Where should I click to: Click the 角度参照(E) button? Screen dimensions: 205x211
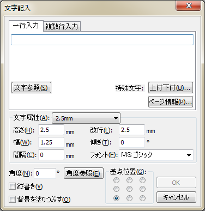[x=83, y=173]
